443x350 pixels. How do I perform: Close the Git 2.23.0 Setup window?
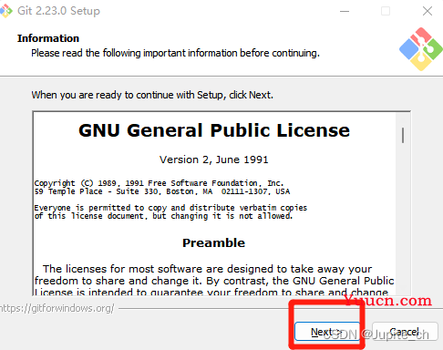point(428,11)
